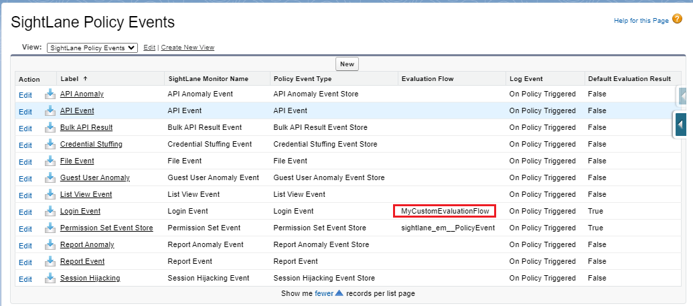Viewport: 693px width, 306px height.
Task: Edit the API Event record
Action: point(25,111)
